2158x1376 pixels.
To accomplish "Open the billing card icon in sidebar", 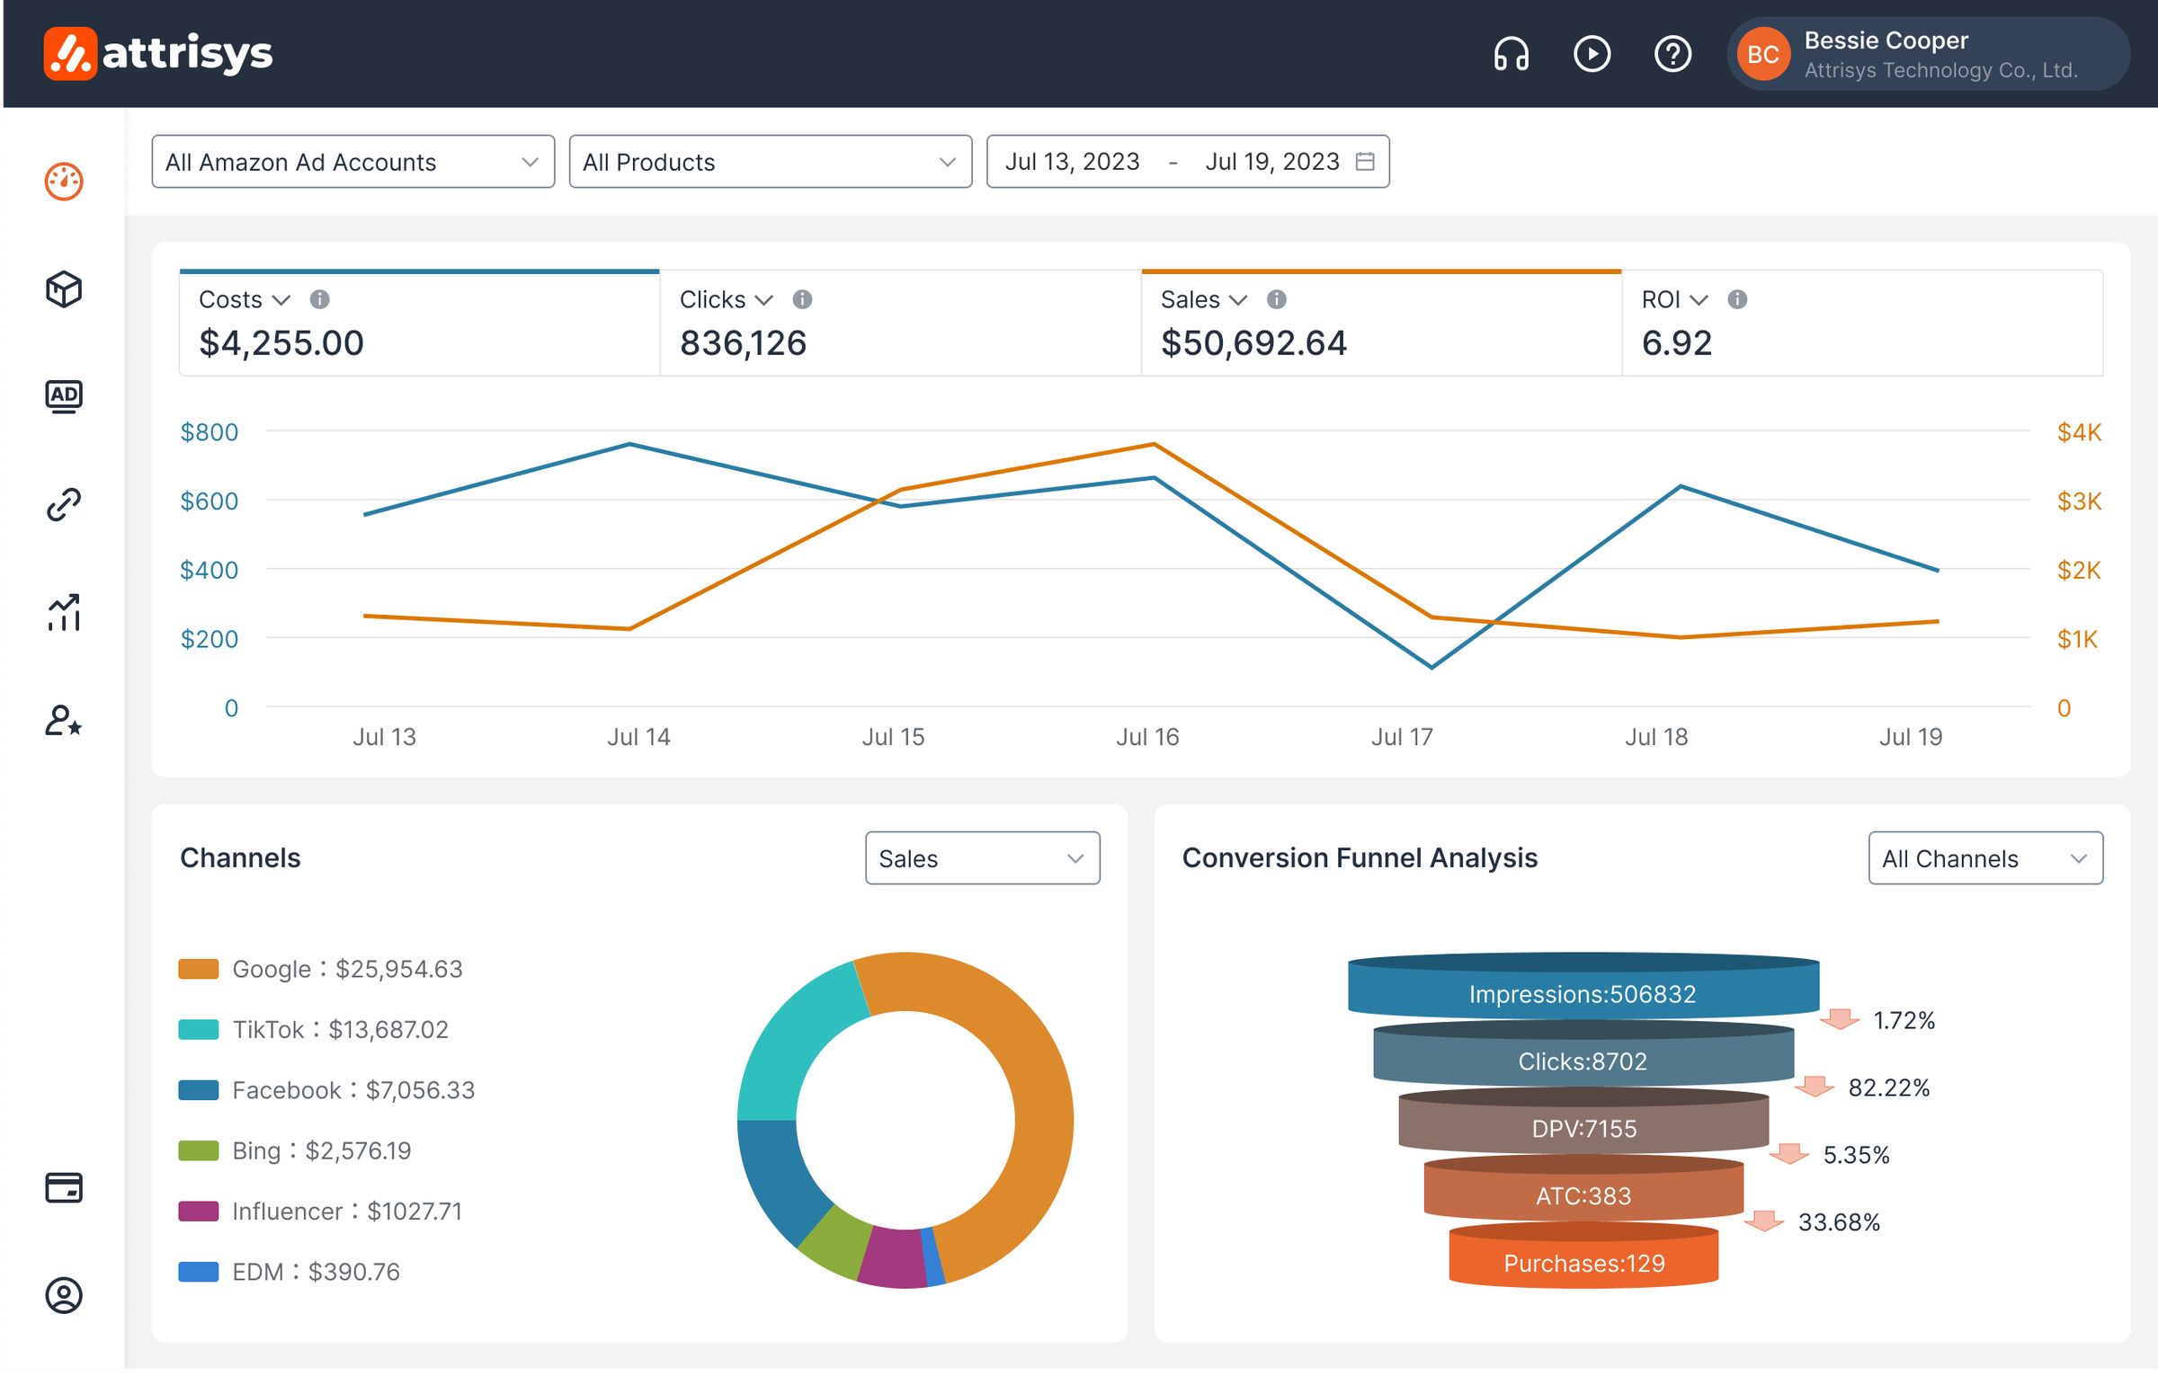I will [64, 1188].
